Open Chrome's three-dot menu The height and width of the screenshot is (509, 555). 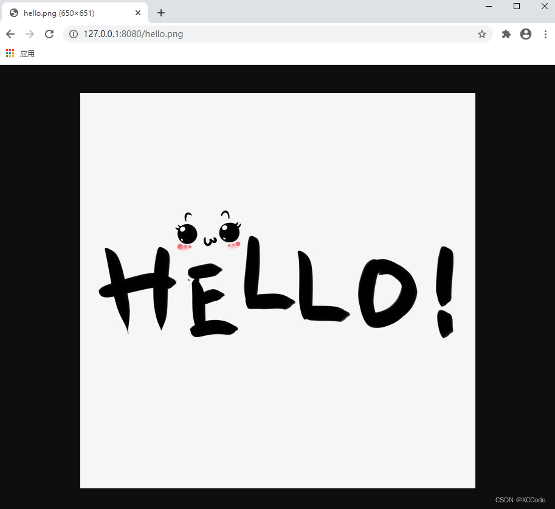point(545,34)
